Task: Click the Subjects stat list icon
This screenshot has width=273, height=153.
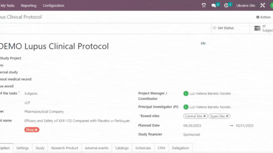Action: pos(257,28)
